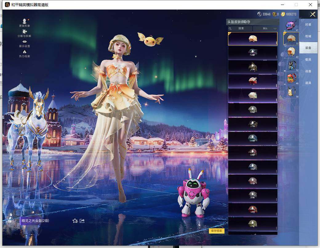Expand the 默认 sort dropdown
The image size is (320, 248).
266,28
